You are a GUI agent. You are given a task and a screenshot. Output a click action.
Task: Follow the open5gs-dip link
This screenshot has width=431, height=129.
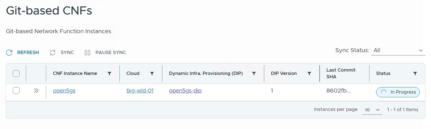click(185, 91)
